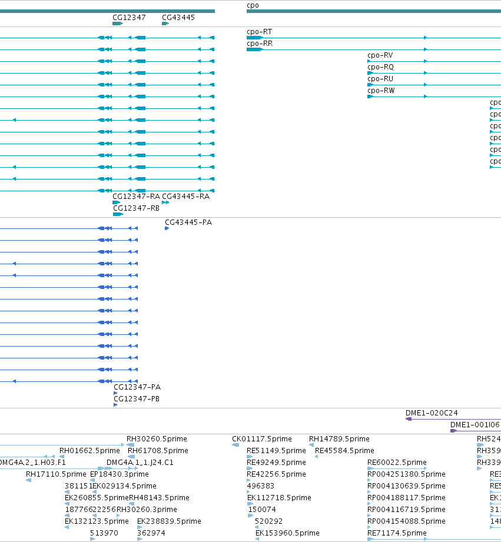Click the RE60022.5prime EST label
The height and width of the screenshot is (542, 501).
click(397, 463)
